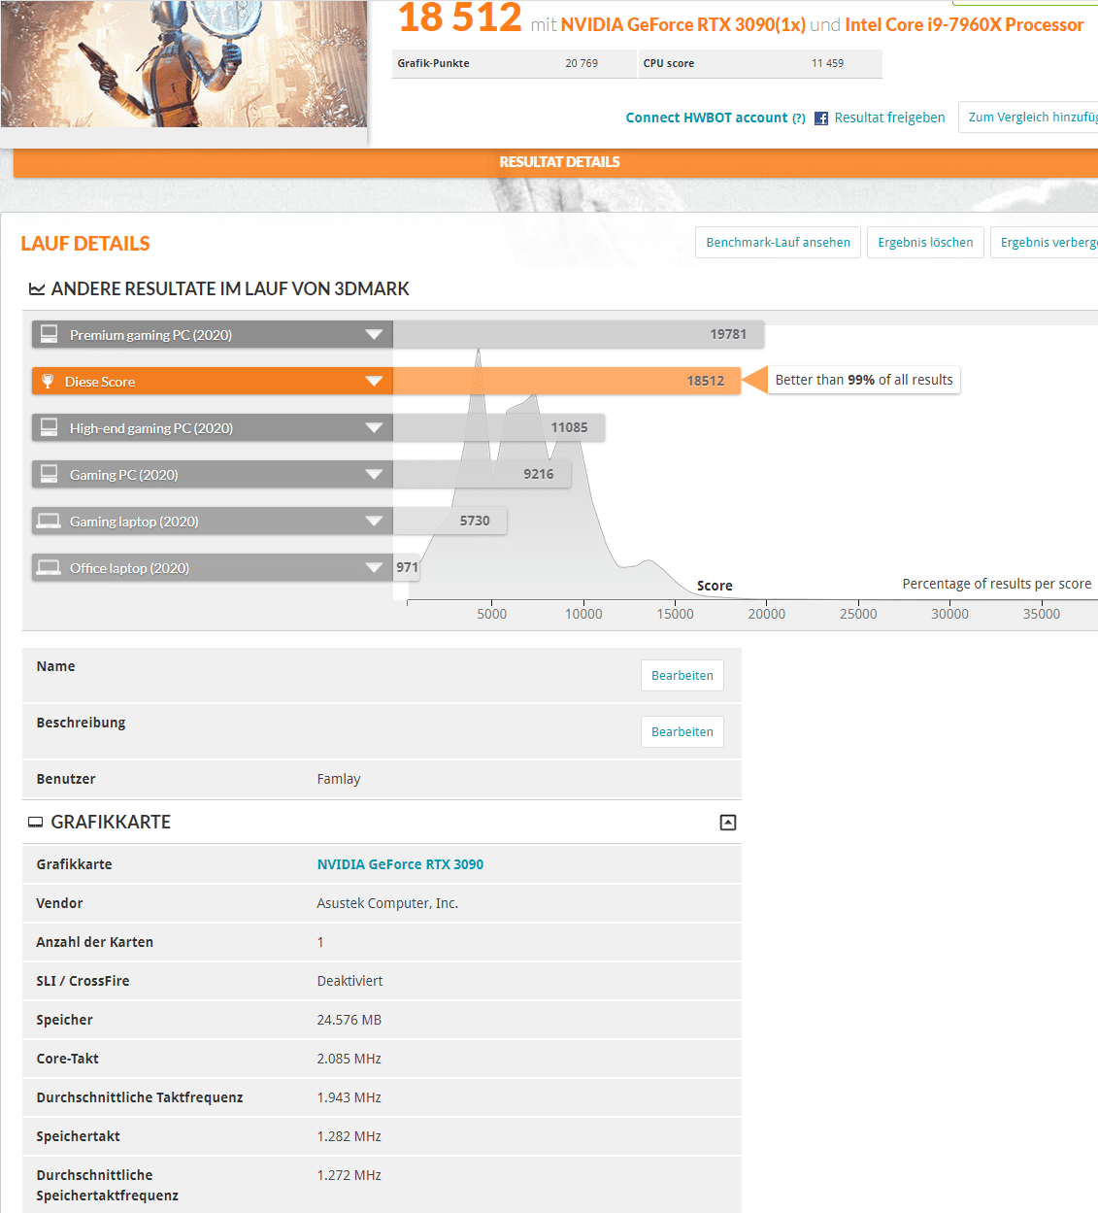1098x1213 pixels.
Task: Expand Premium gaming PC (2020) dropdown arrow
Action: tap(374, 335)
